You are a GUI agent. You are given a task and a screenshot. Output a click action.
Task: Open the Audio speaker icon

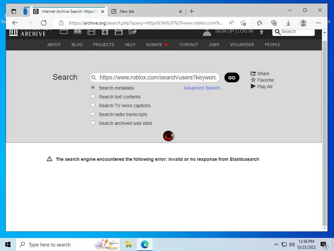(x=105, y=32)
